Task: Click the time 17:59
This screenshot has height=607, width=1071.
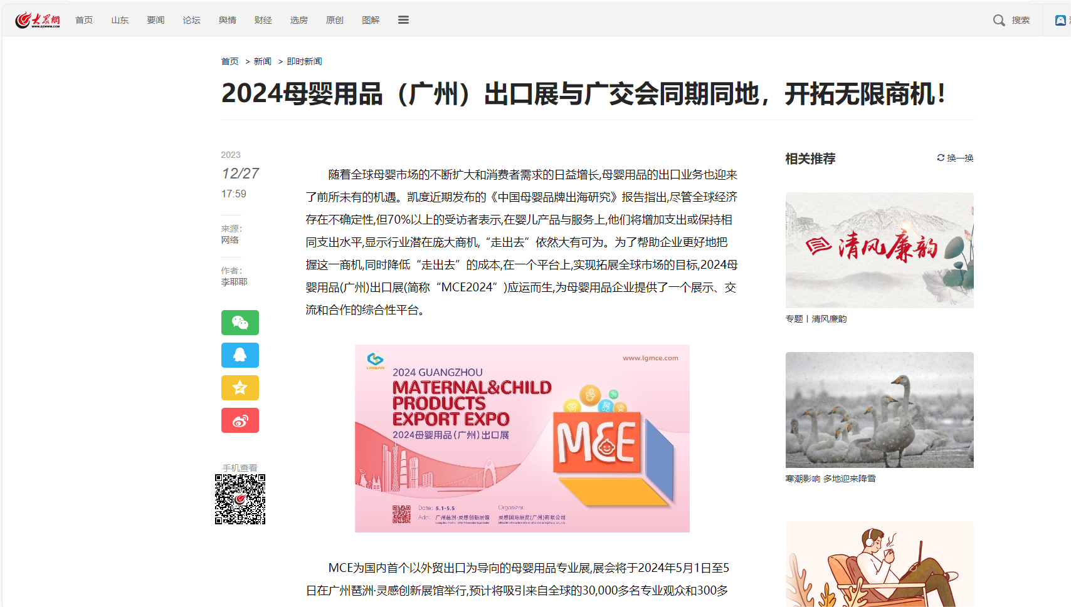Action: click(233, 194)
